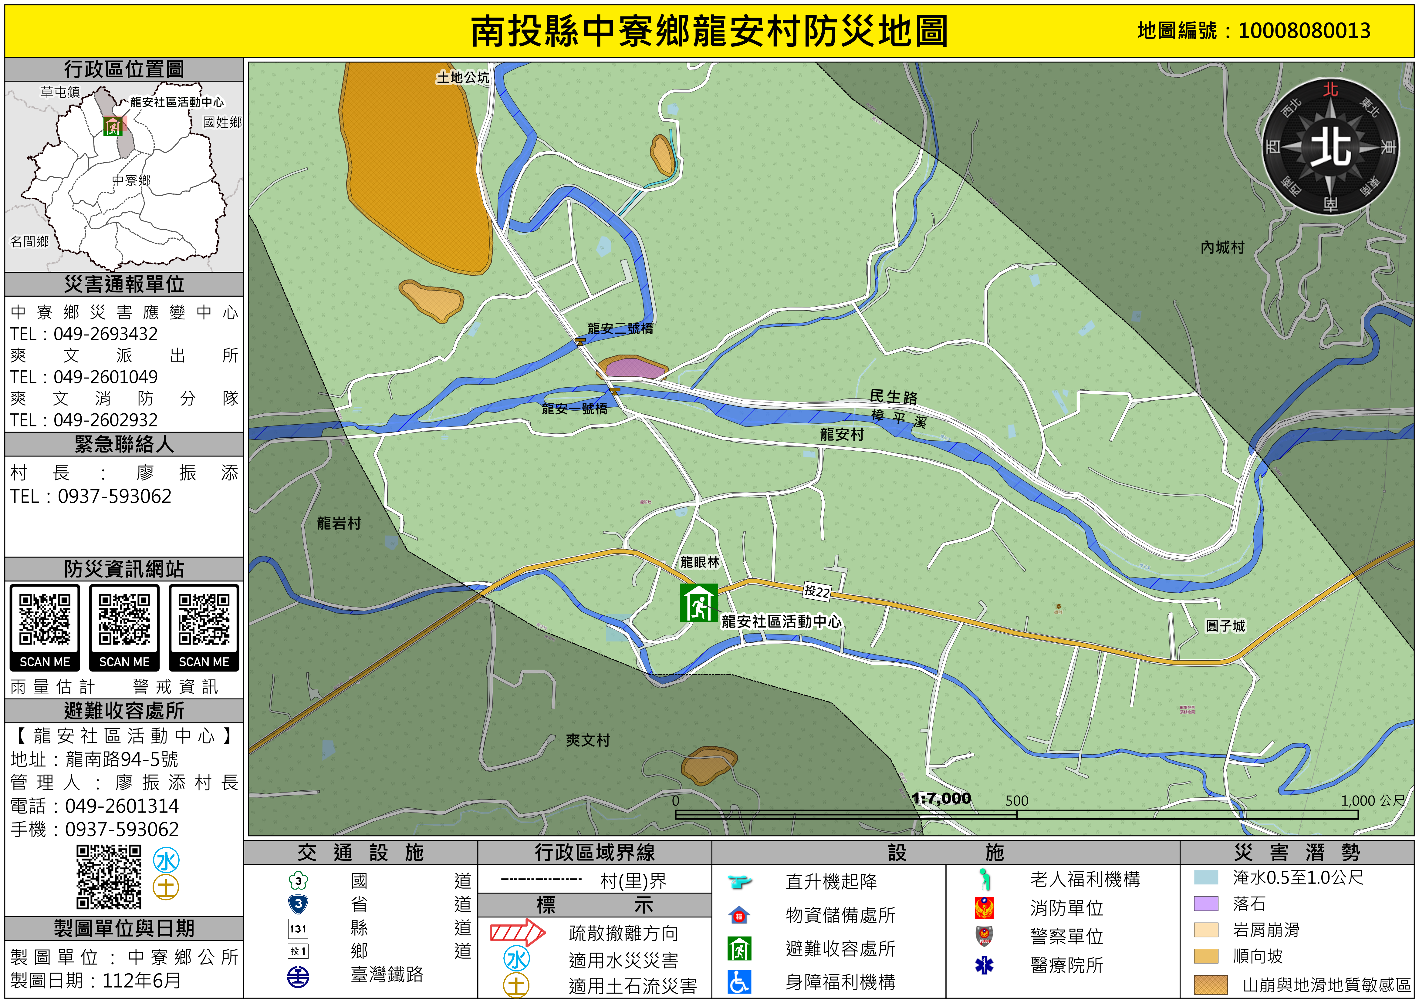
Task: Click the red evacuation direction arrow
Action: click(517, 933)
